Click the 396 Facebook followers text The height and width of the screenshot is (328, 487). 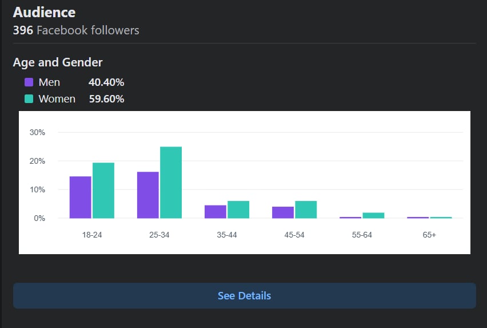pyautogui.click(x=76, y=30)
